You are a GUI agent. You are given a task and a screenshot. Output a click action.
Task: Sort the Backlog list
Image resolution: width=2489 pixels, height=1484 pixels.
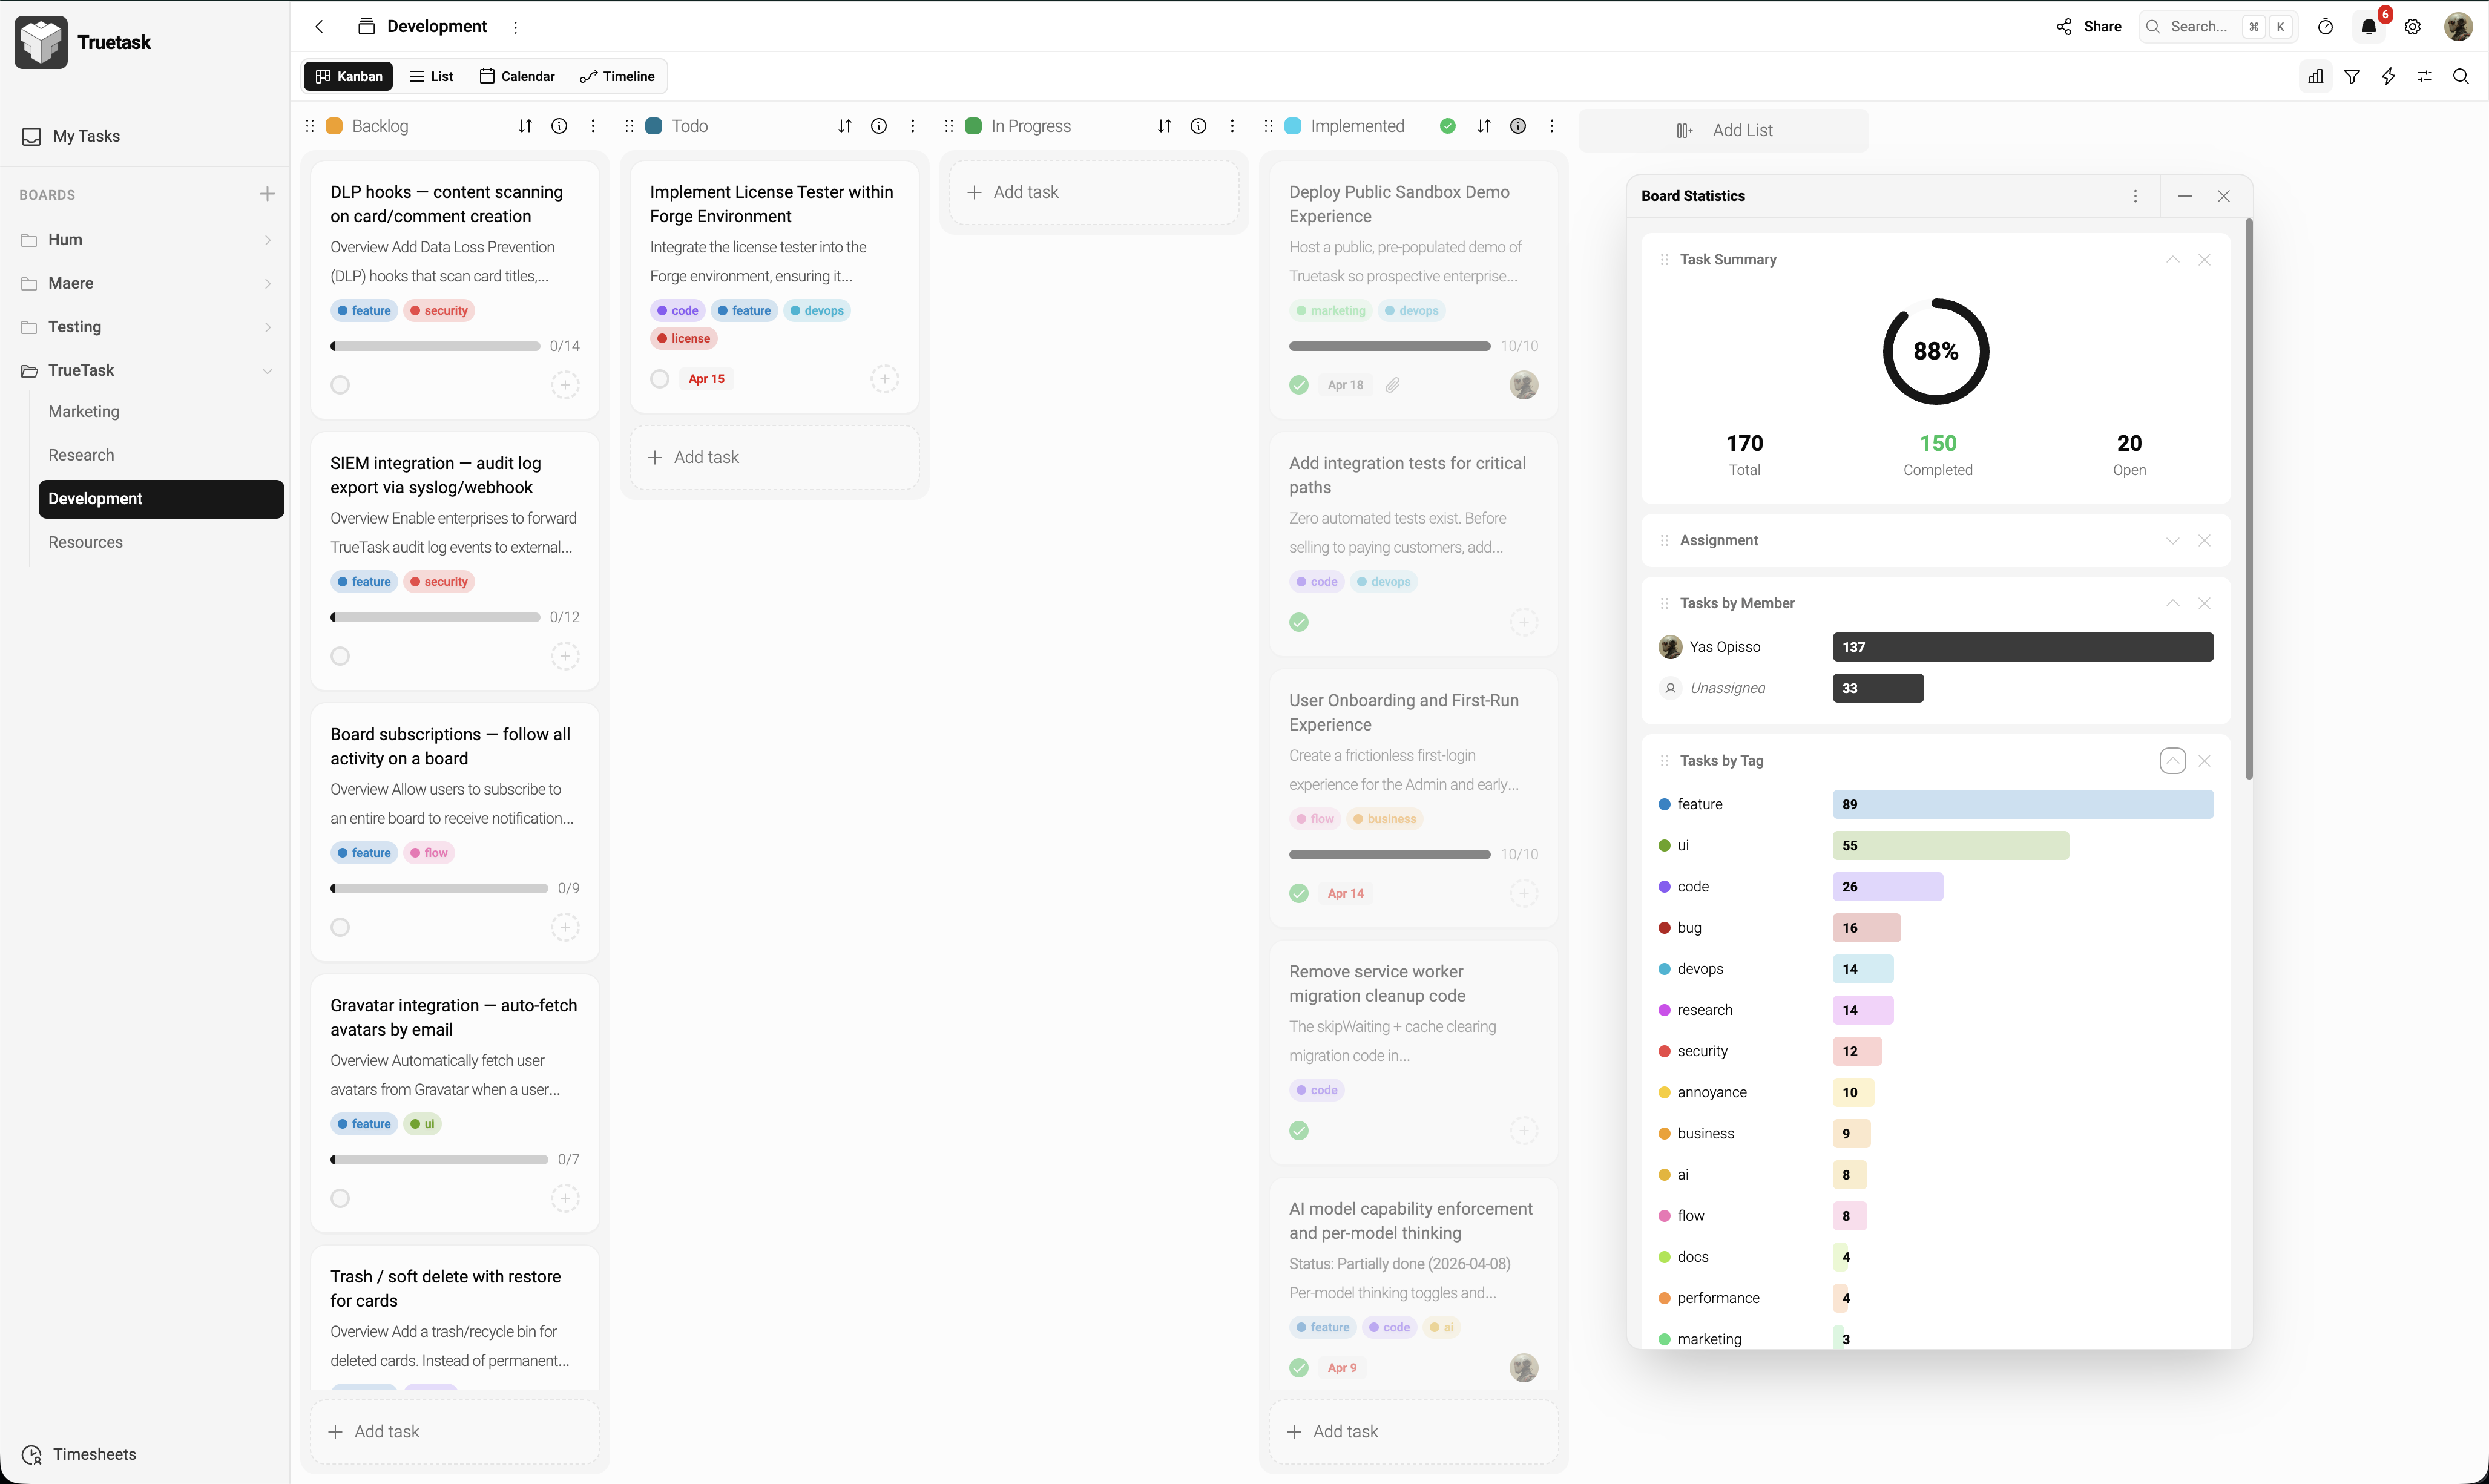click(x=525, y=126)
